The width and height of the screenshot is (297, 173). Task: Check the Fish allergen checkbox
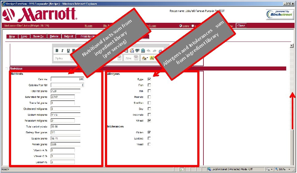pos(149,85)
